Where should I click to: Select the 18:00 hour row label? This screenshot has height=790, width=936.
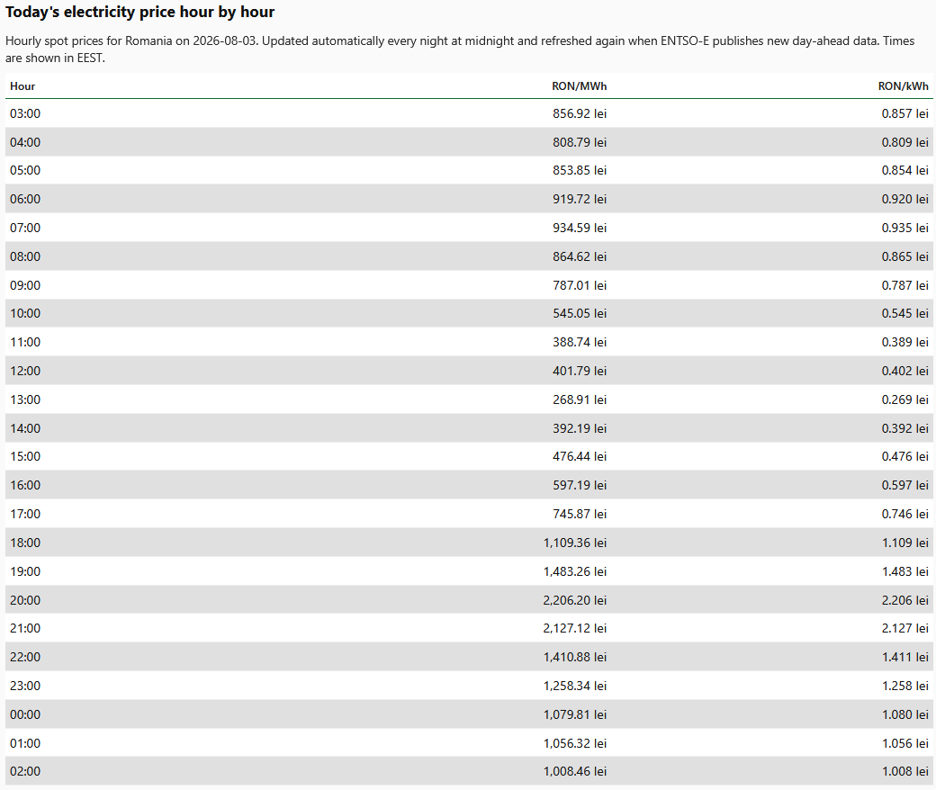[x=25, y=543]
